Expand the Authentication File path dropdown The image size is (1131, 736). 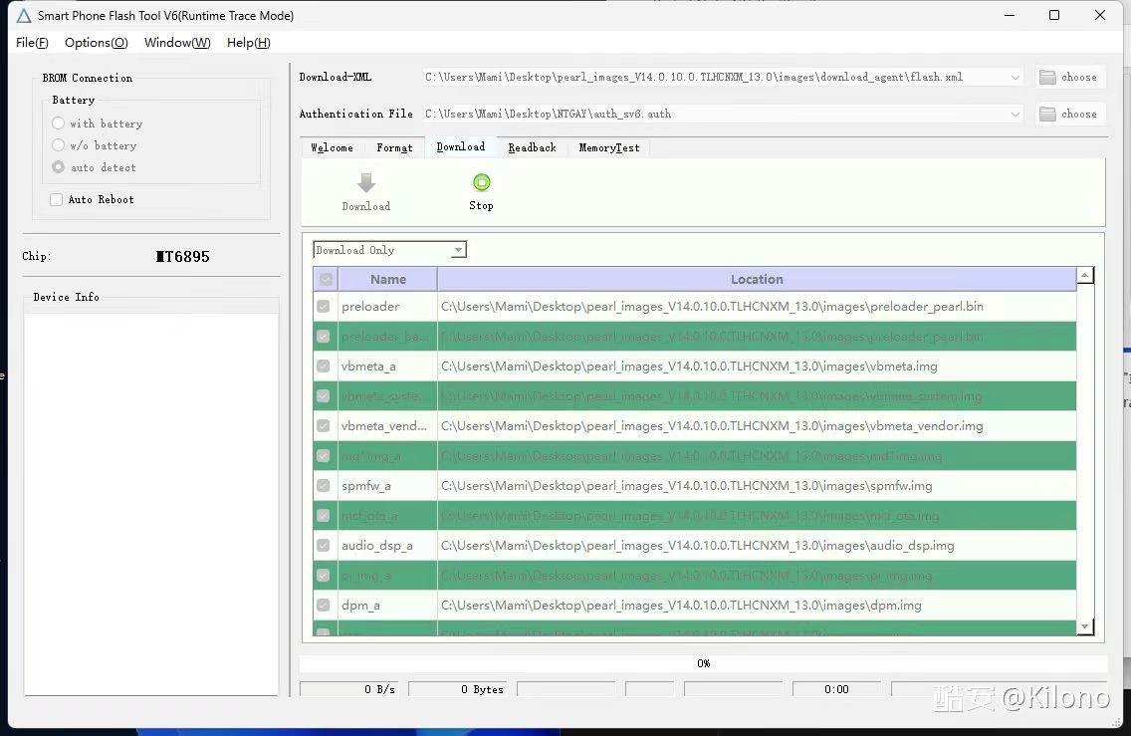pos(1016,115)
